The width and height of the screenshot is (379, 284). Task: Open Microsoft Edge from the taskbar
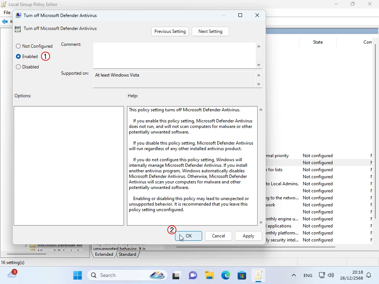[x=226, y=275]
